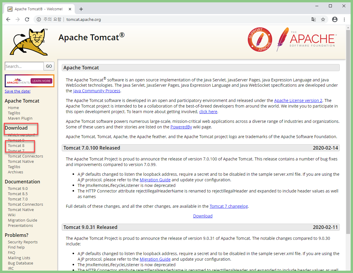
Task: Click the ApacheEvents Learn More banner
Action: pos(29,81)
